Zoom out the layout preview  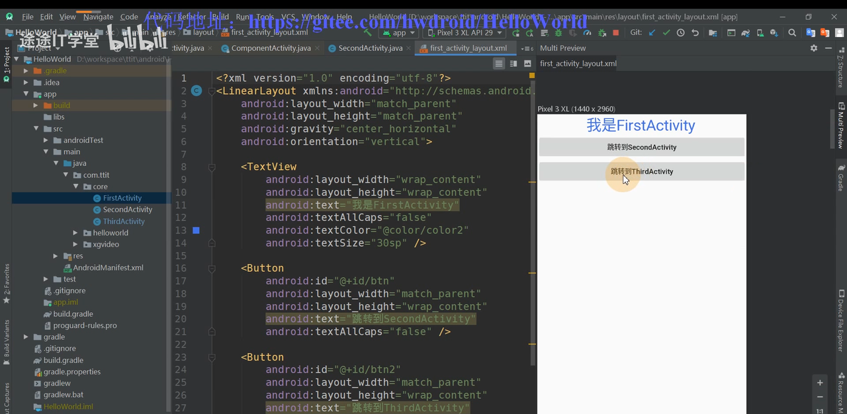[x=820, y=397]
